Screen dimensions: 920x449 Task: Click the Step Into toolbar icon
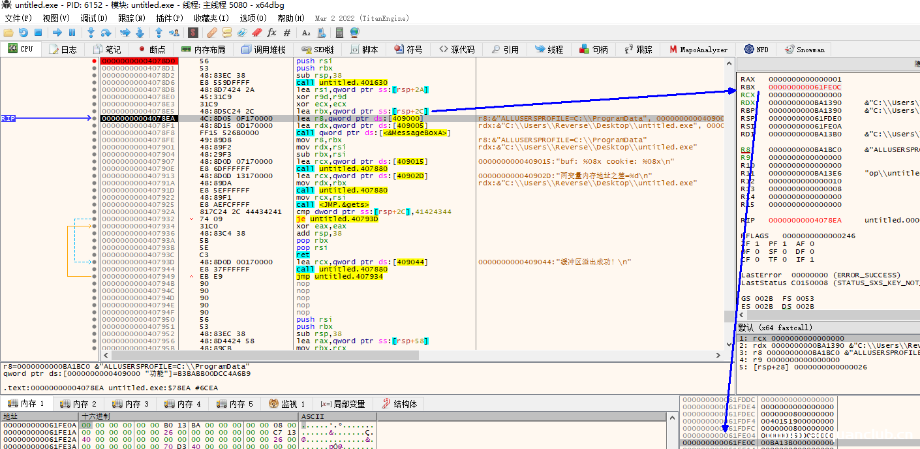(x=91, y=33)
